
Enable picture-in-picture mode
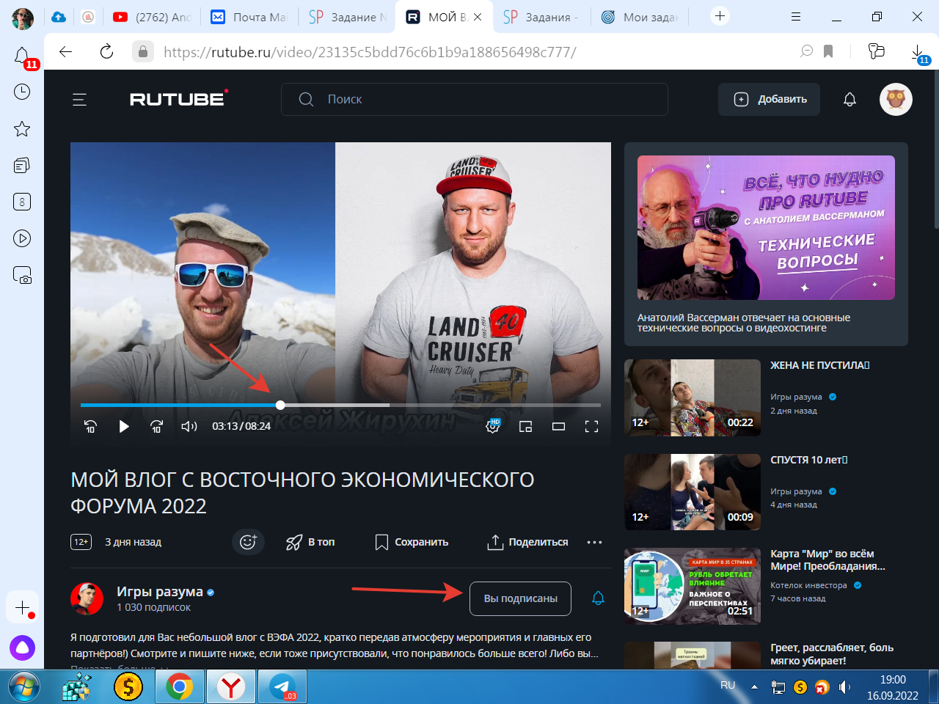click(x=525, y=426)
